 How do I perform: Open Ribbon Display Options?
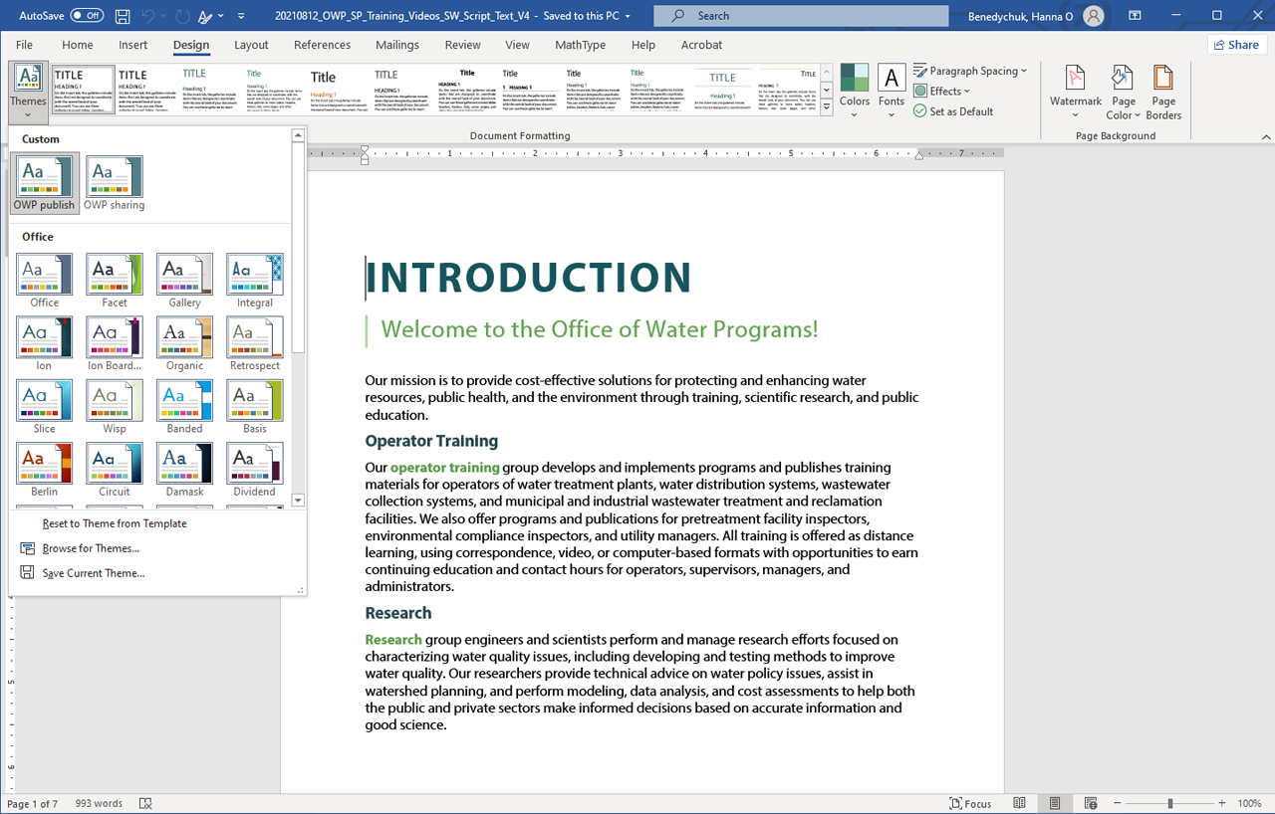[x=1135, y=16]
